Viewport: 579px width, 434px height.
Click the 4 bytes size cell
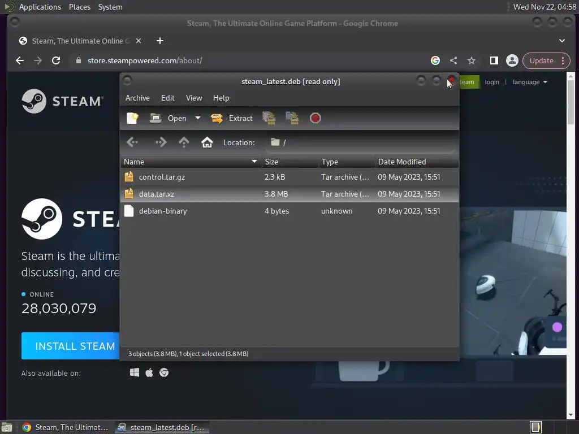click(276, 211)
